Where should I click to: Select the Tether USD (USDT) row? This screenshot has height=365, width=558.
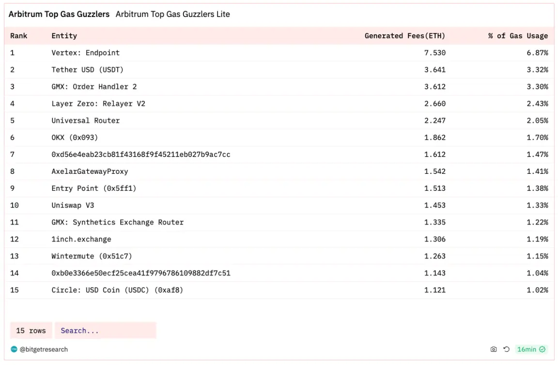tap(87, 70)
